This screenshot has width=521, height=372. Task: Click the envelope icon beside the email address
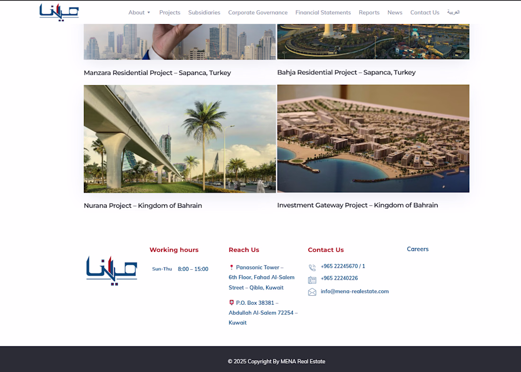point(312,292)
